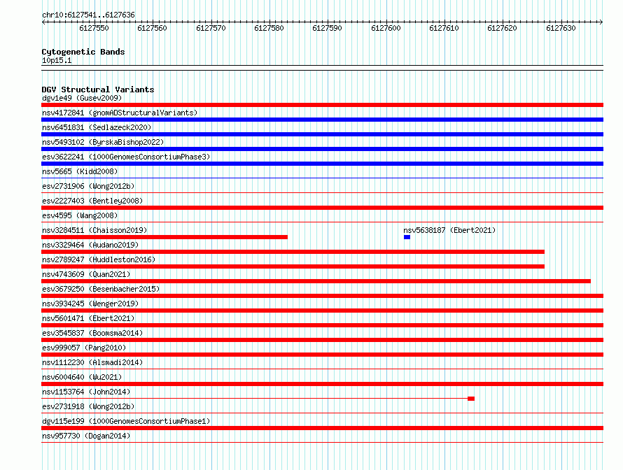Click the red bar under nsv4743609 (Quan2021)
This screenshot has width=623, height=470.
[x=316, y=281]
